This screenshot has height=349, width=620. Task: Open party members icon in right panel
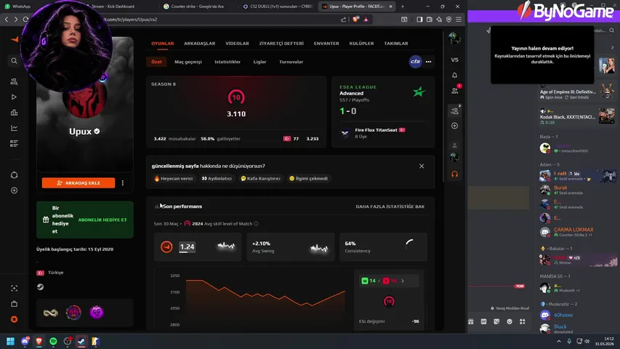[455, 111]
